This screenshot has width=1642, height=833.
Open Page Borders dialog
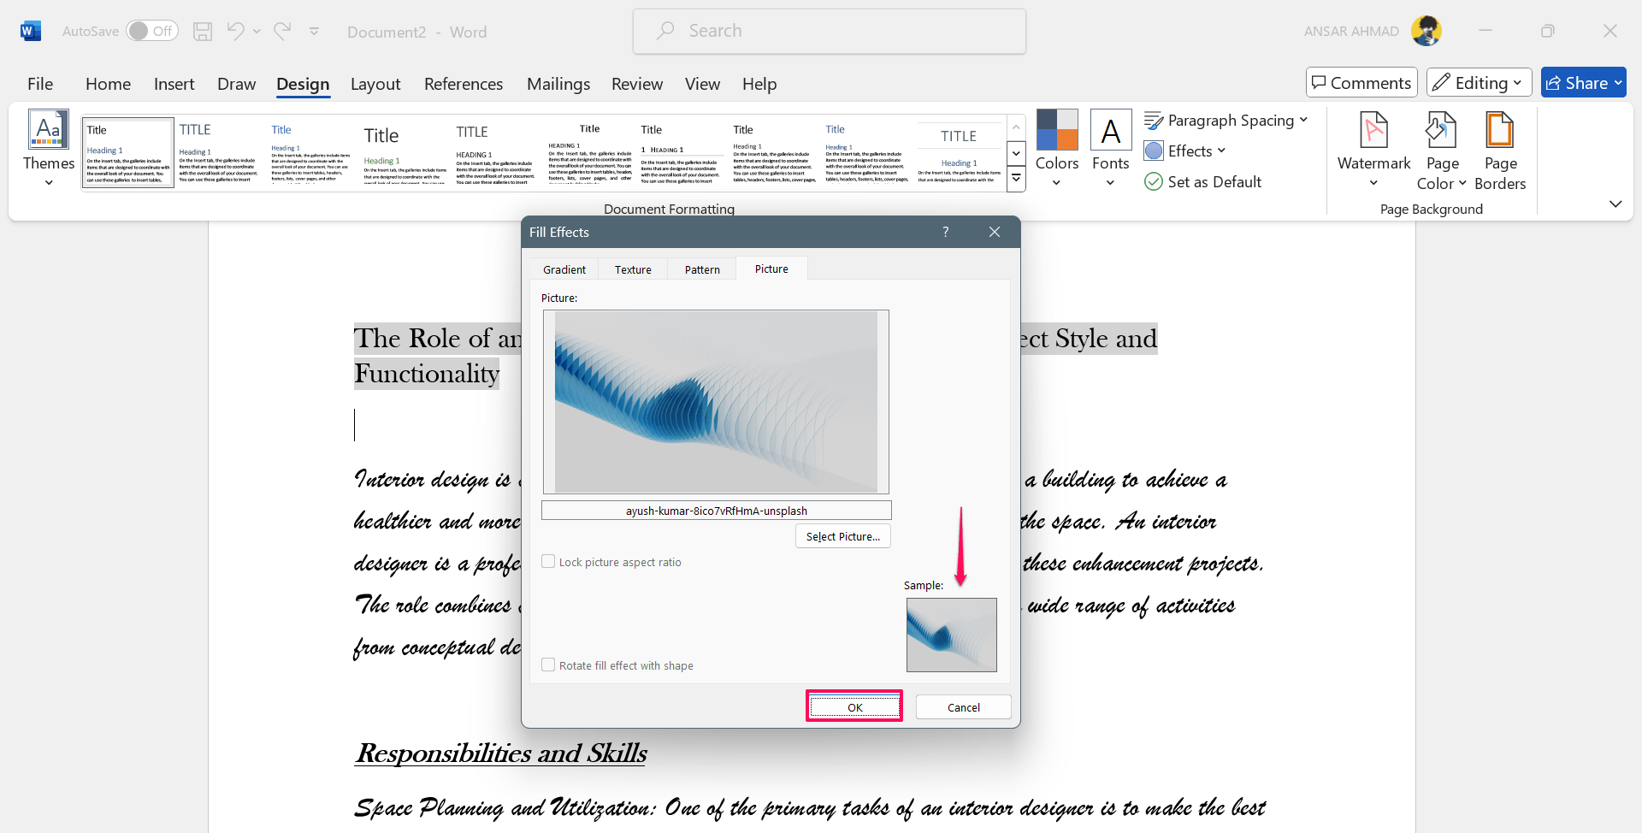(1500, 151)
